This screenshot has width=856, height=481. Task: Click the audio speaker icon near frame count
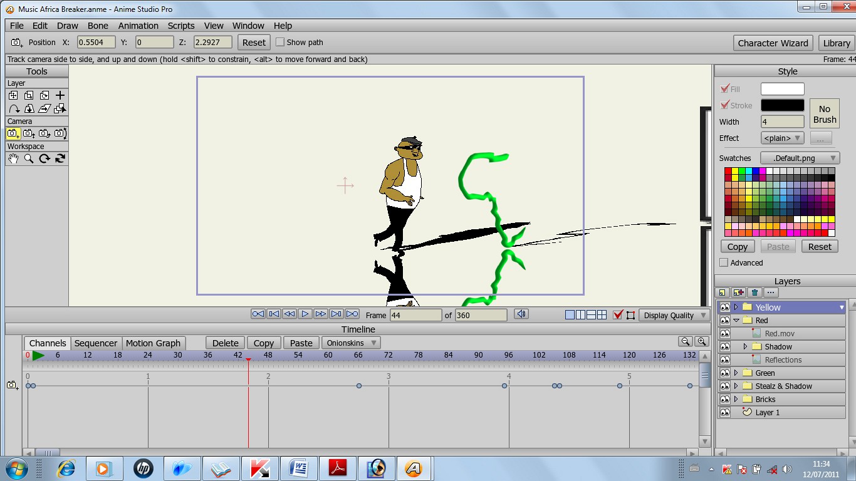[x=521, y=314]
